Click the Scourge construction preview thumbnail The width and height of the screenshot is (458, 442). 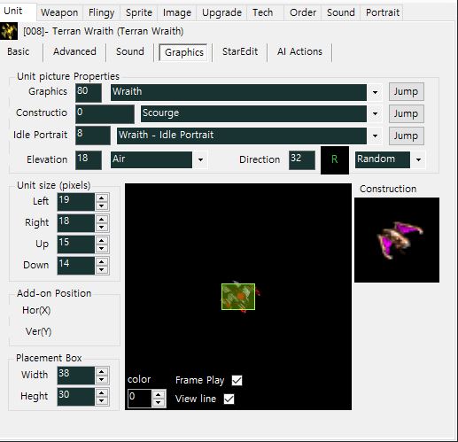(397, 240)
